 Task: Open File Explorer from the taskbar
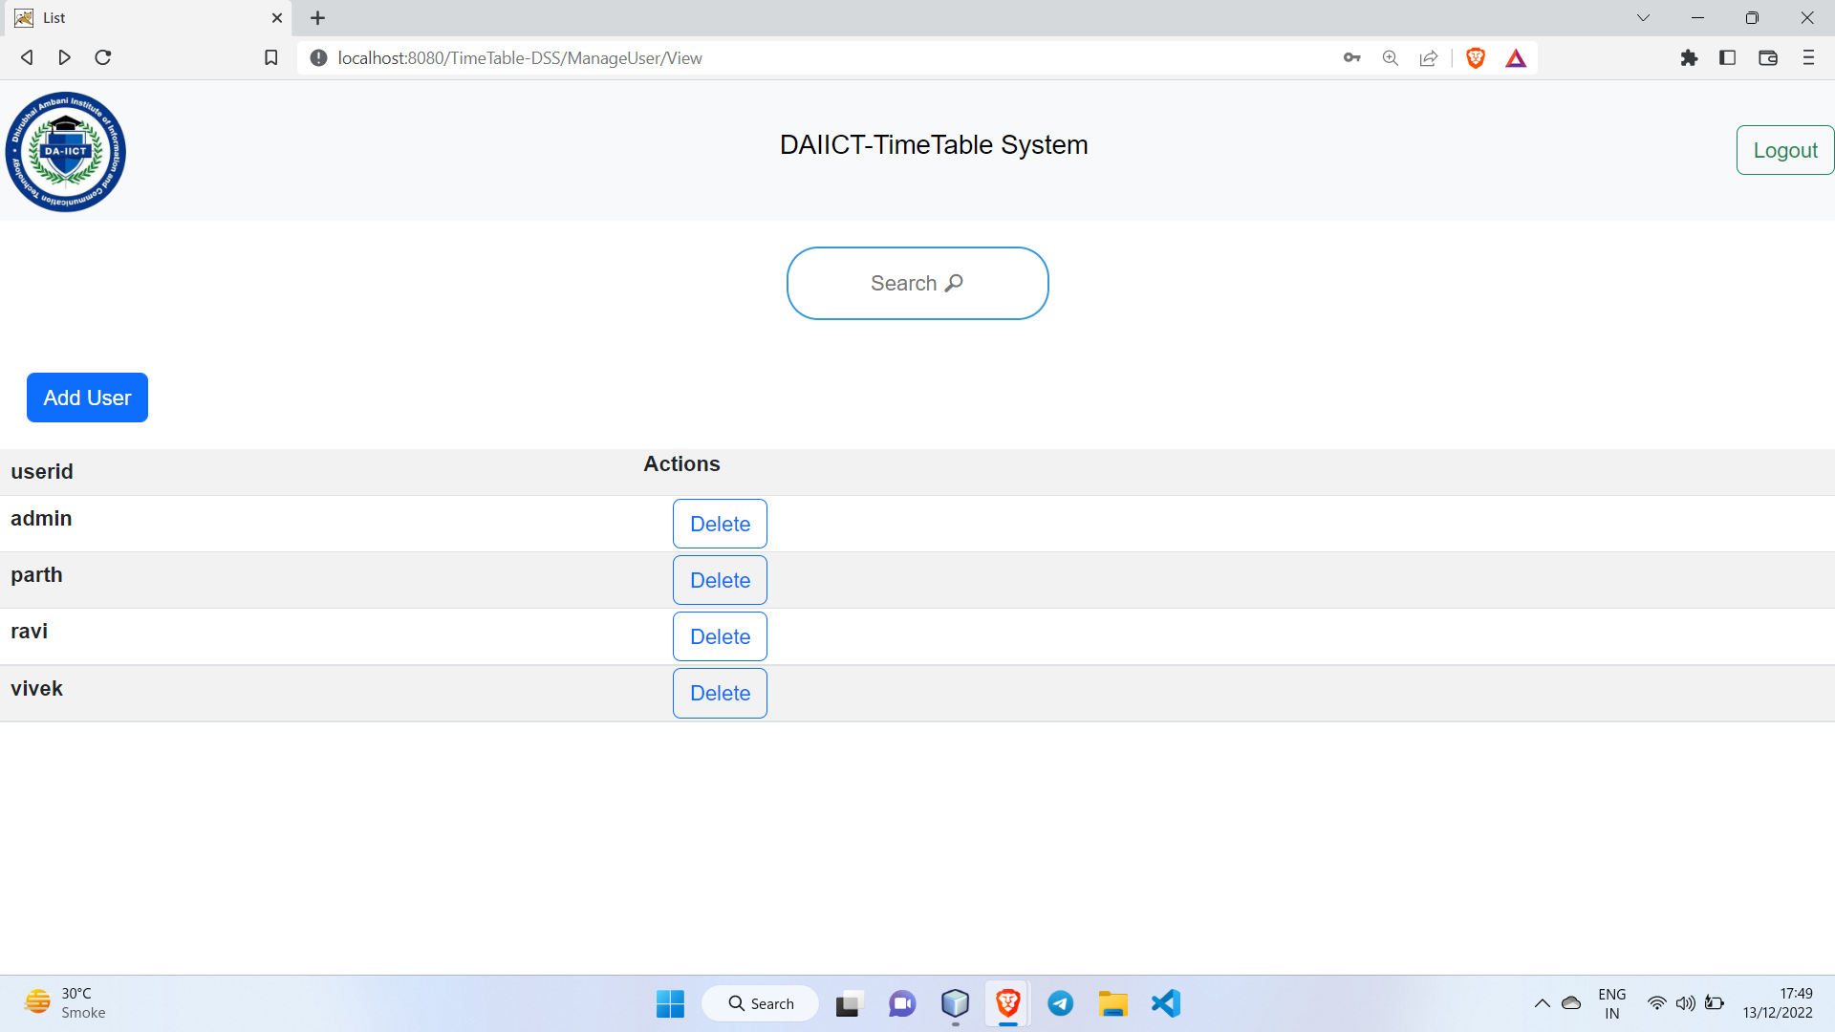pos(1112,1003)
